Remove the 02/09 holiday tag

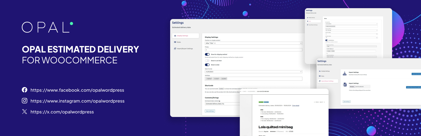coord(221,79)
